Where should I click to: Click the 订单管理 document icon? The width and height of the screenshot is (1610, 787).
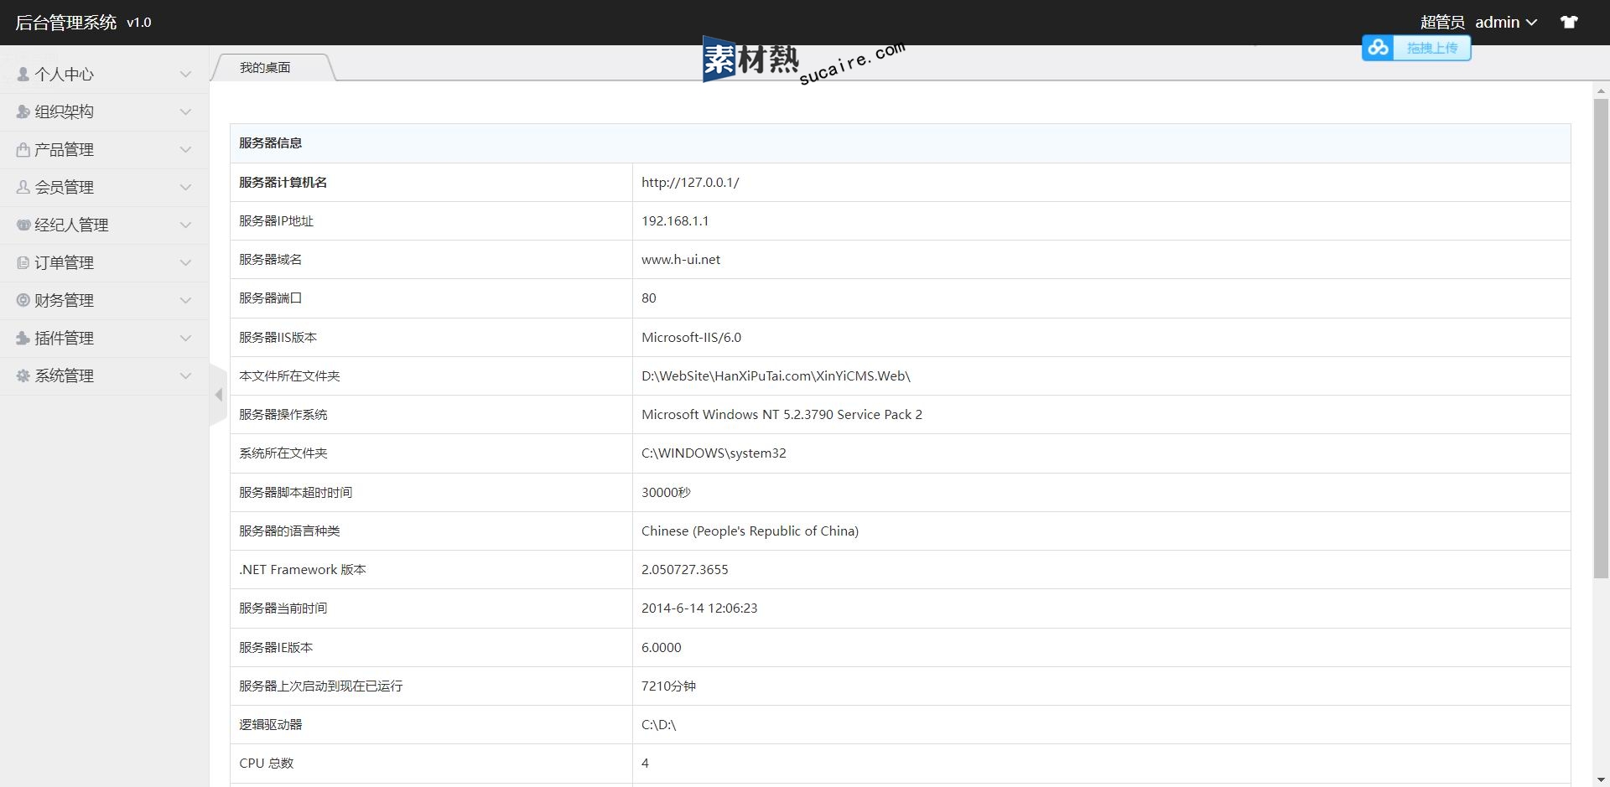(23, 262)
